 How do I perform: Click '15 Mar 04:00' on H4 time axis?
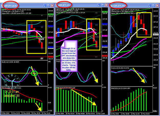click(x=145, y=114)
